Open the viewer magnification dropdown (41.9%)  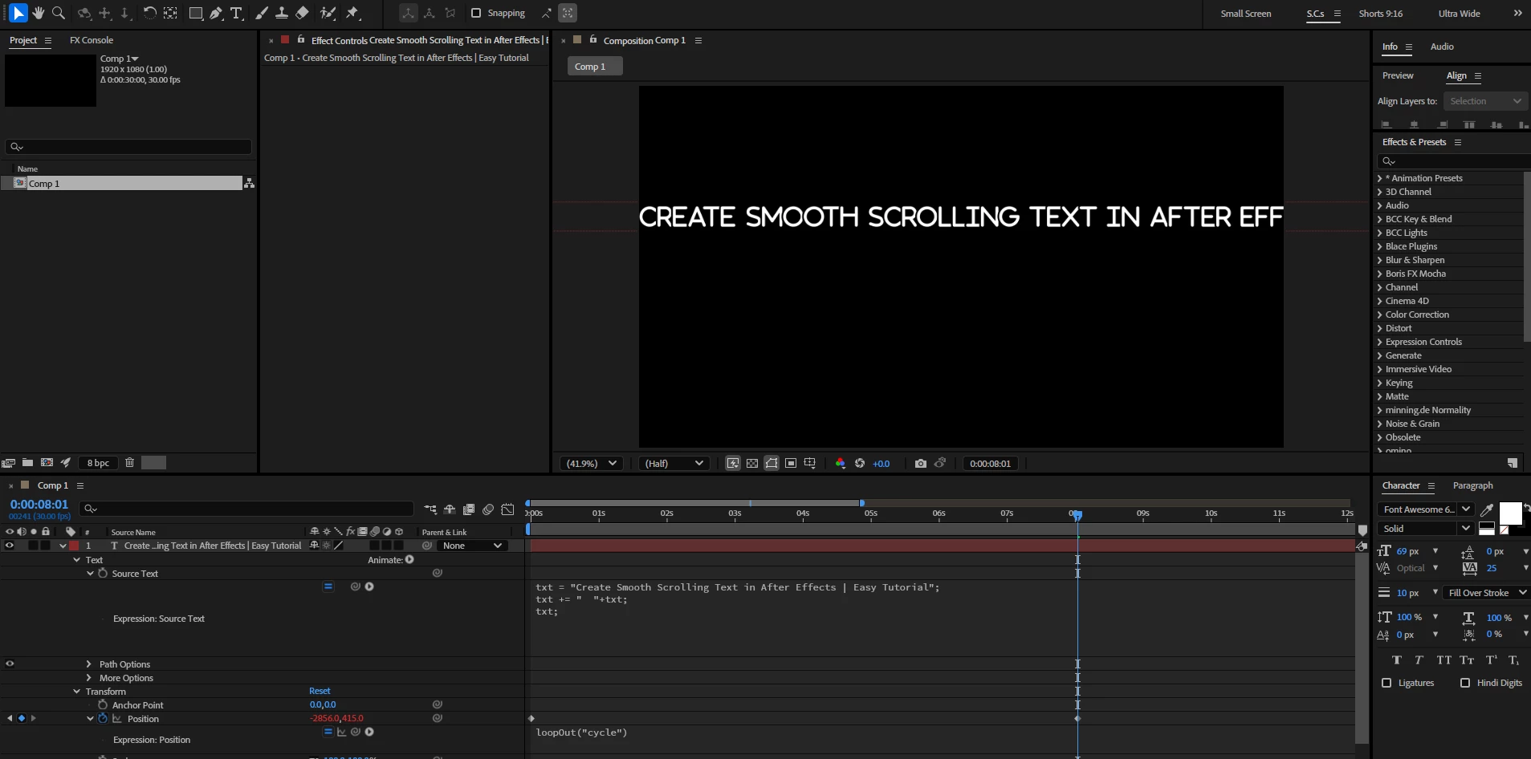[592, 464]
